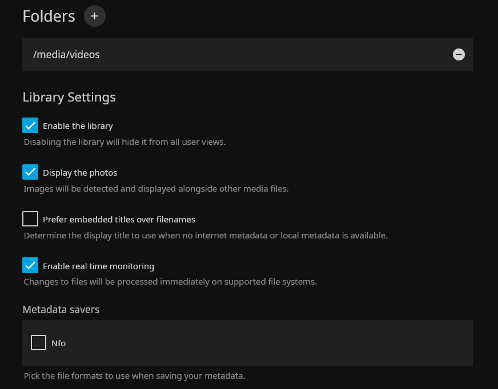This screenshot has width=498, height=389.
Task: Click 'Prefer embedded titles over filenames' label
Action: pyautogui.click(x=119, y=220)
